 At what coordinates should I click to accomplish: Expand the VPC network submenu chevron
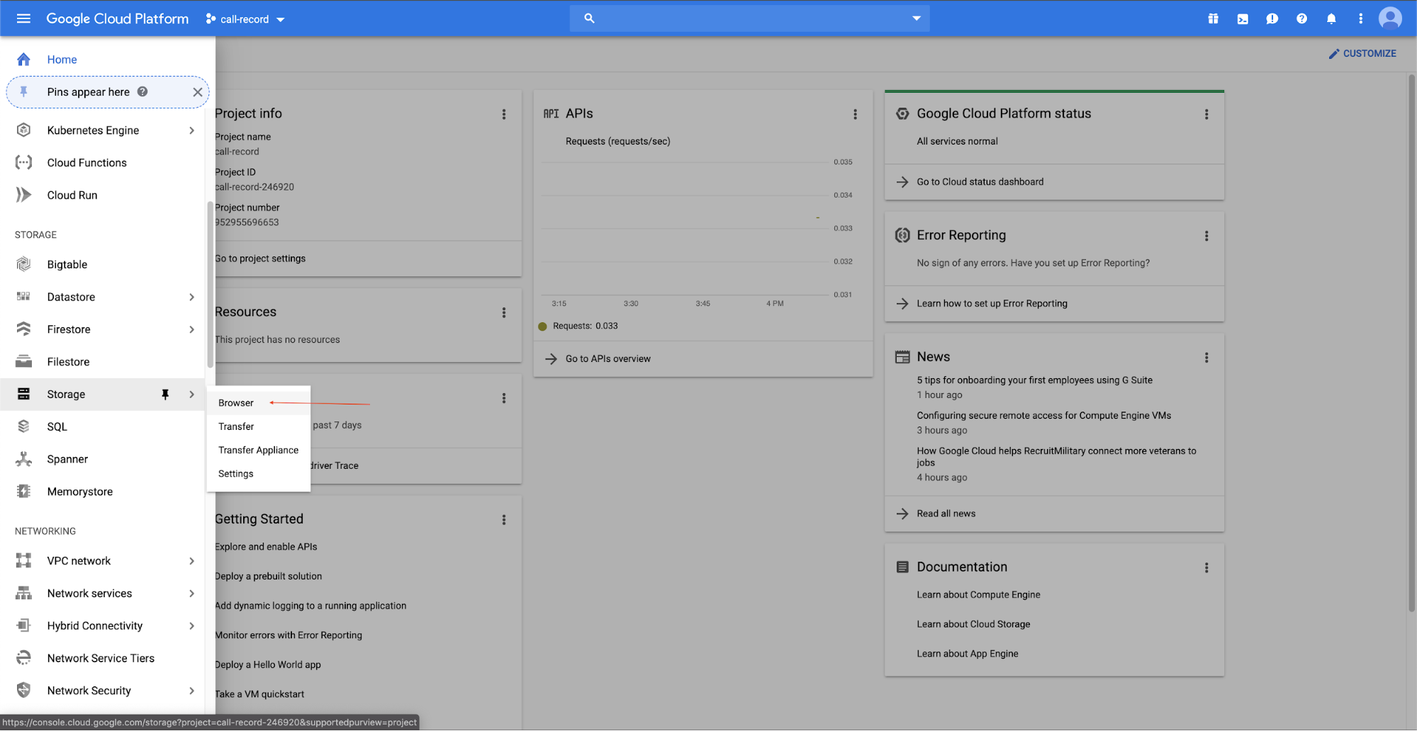[191, 561]
